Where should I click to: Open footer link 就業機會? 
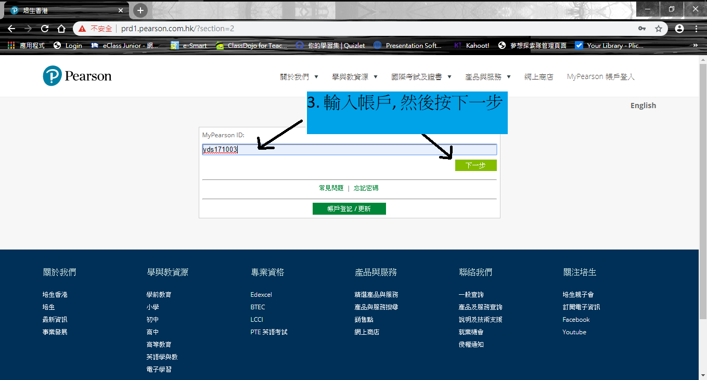471,332
